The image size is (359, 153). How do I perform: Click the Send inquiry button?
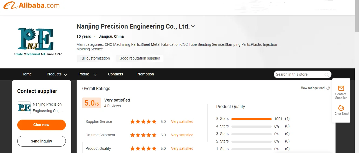(x=41, y=141)
